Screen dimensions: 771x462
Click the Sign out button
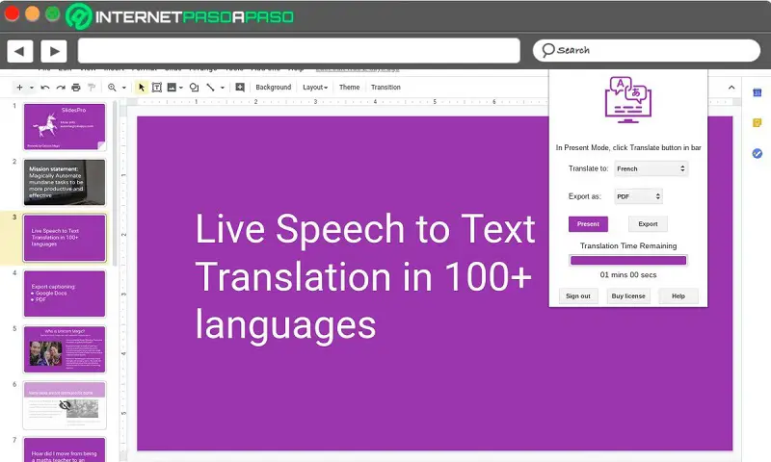(578, 296)
